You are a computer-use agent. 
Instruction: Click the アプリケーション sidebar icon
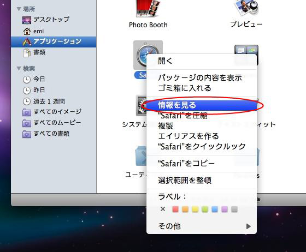pos(27,41)
